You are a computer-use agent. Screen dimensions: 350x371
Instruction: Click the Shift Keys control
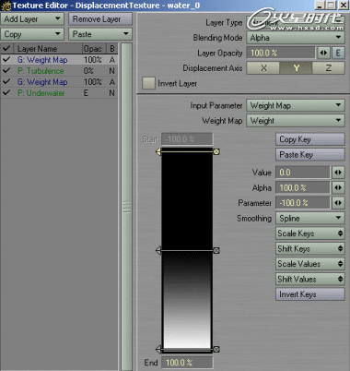point(310,248)
